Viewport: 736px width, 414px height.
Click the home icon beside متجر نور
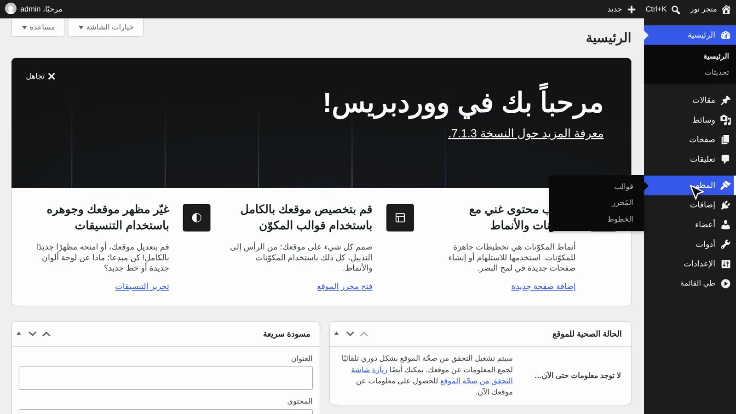point(726,9)
